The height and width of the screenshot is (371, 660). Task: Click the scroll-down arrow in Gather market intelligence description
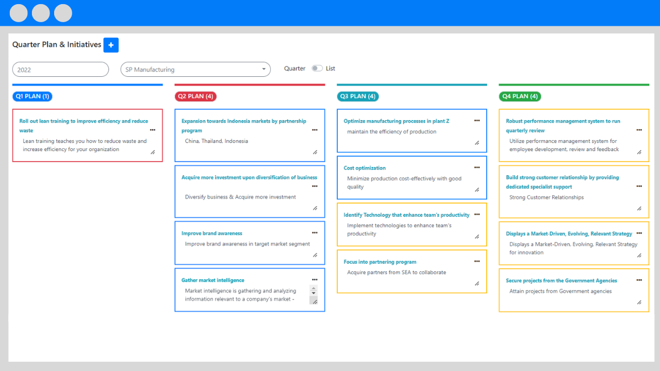(313, 293)
